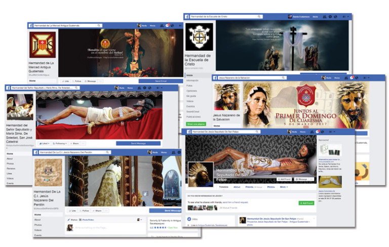
Task: Open messages icon with red notification badge
Action: pyautogui.click(x=168, y=25)
